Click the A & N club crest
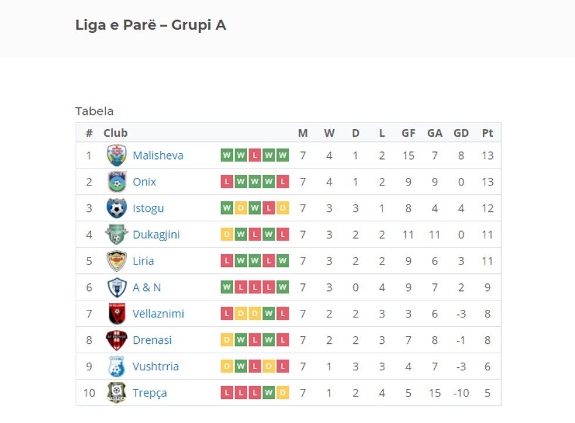The image size is (575, 423). (x=116, y=287)
